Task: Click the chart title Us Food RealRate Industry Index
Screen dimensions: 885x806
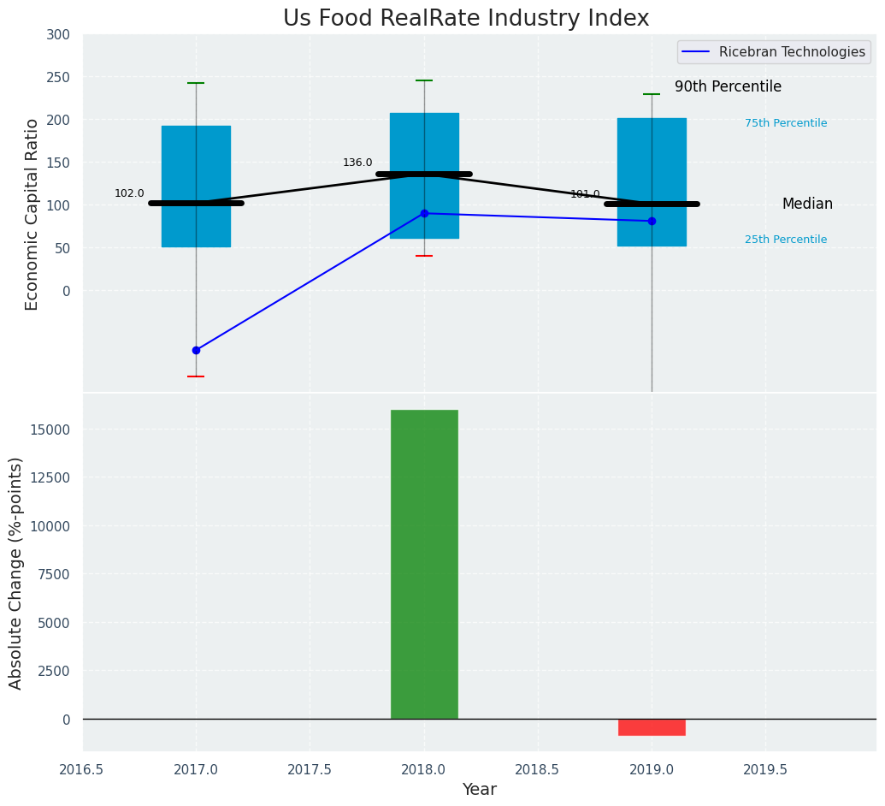Action: click(x=466, y=19)
